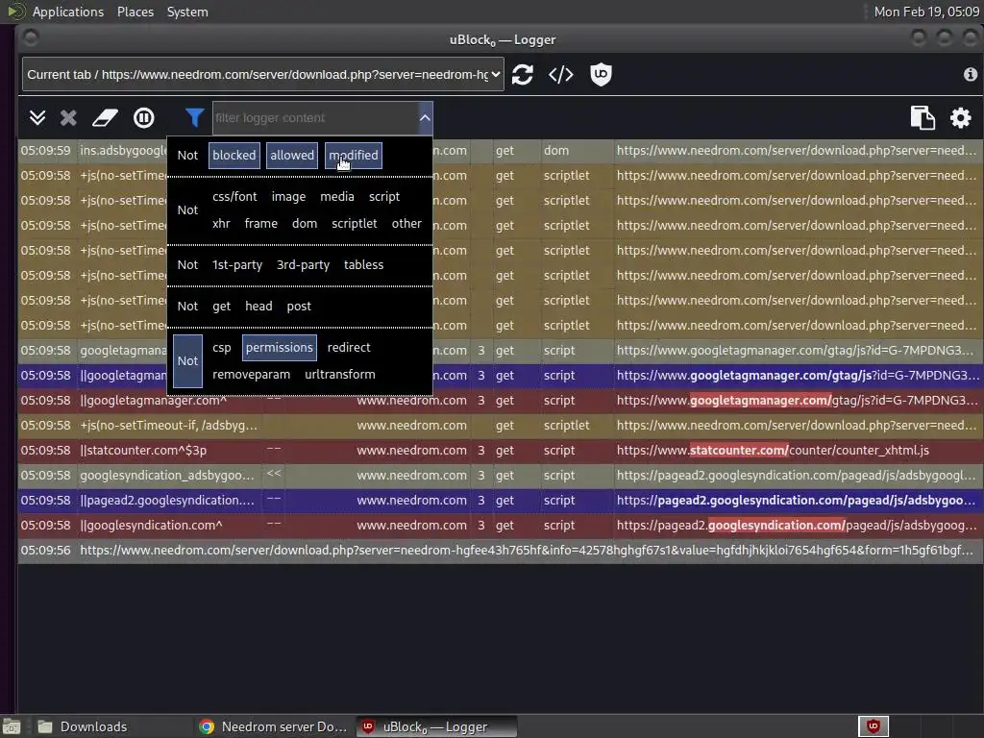Toggle the permissions filter option
Viewport: 984px width, 738px height.
[280, 348]
